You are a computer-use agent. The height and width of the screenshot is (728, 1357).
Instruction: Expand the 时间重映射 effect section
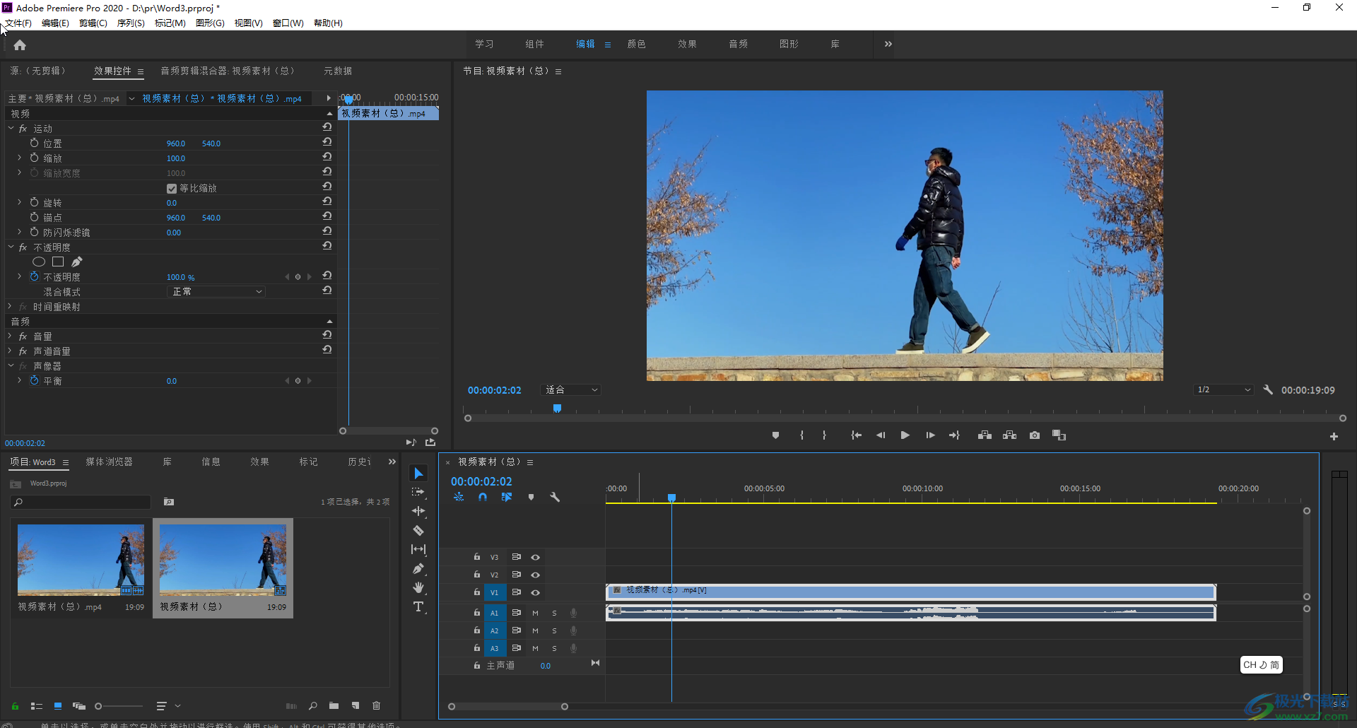point(10,307)
